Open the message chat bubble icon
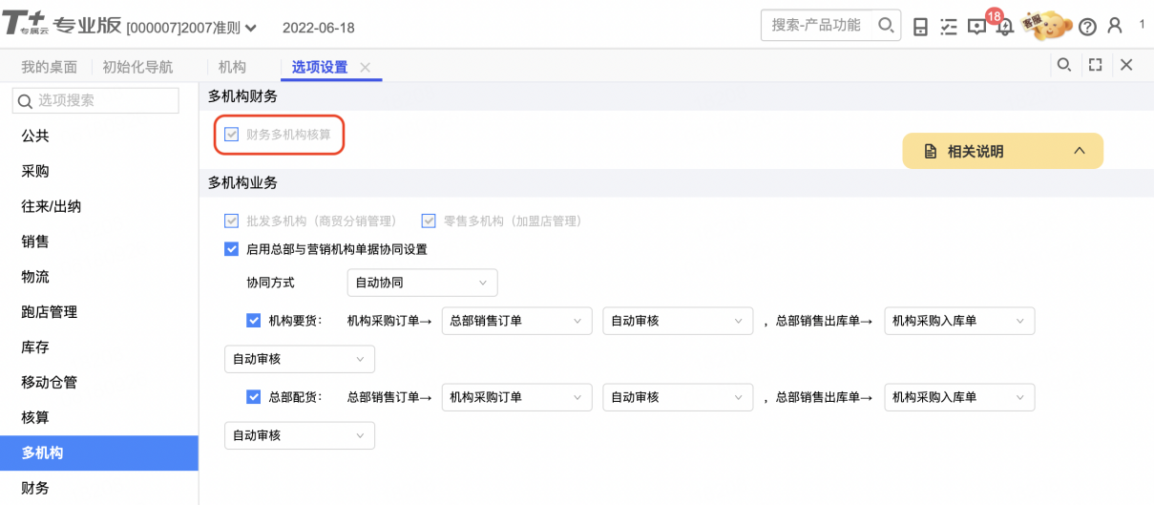The width and height of the screenshot is (1154, 505). [x=976, y=27]
